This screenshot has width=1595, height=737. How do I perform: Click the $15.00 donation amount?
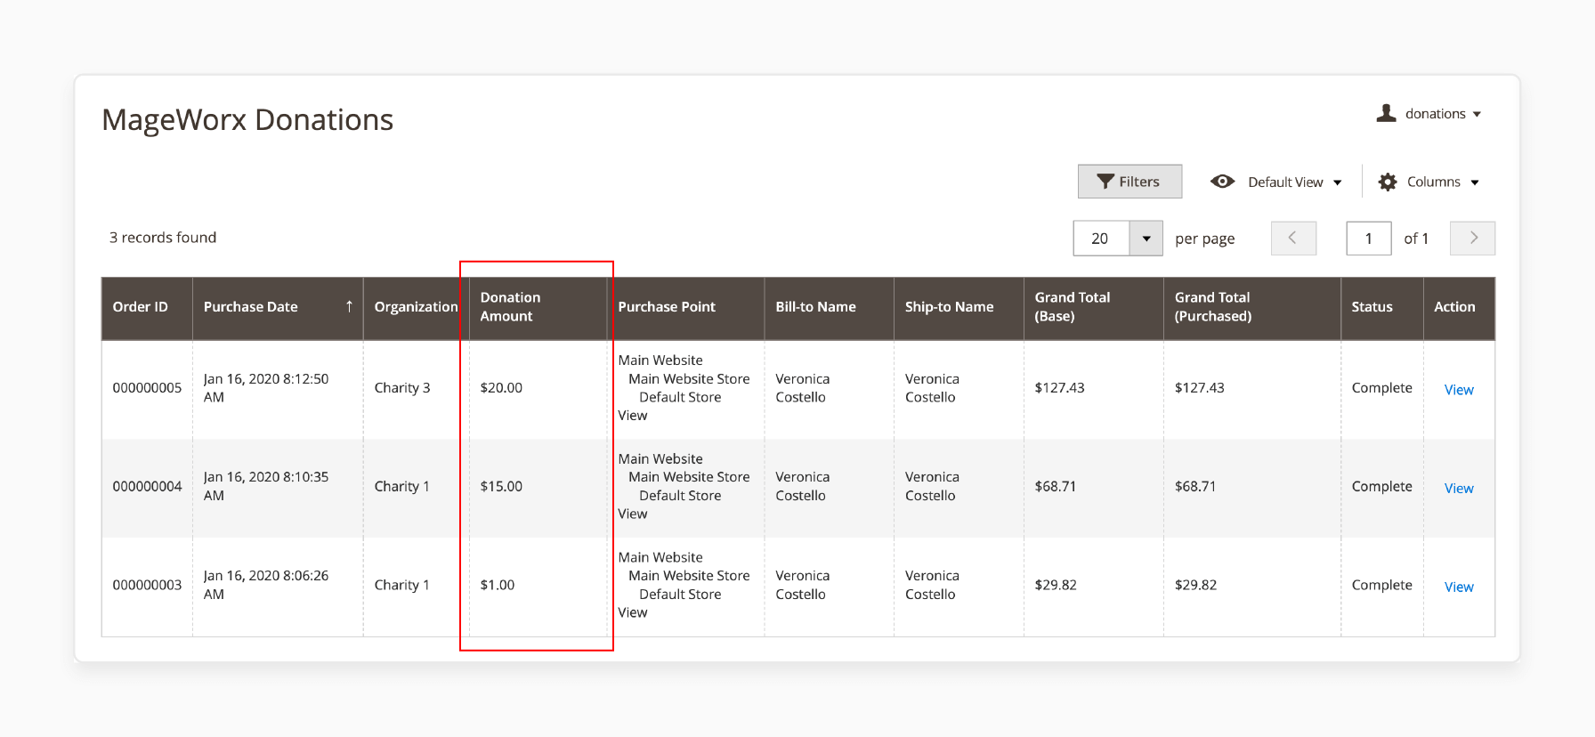pos(501,487)
